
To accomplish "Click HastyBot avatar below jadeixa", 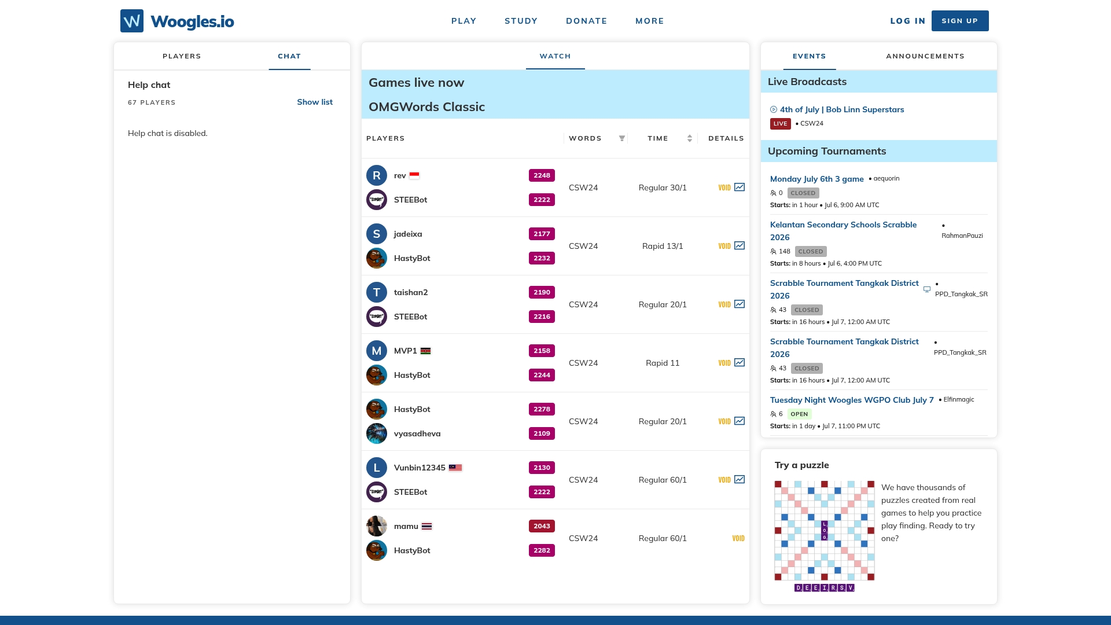I will click(x=377, y=258).
